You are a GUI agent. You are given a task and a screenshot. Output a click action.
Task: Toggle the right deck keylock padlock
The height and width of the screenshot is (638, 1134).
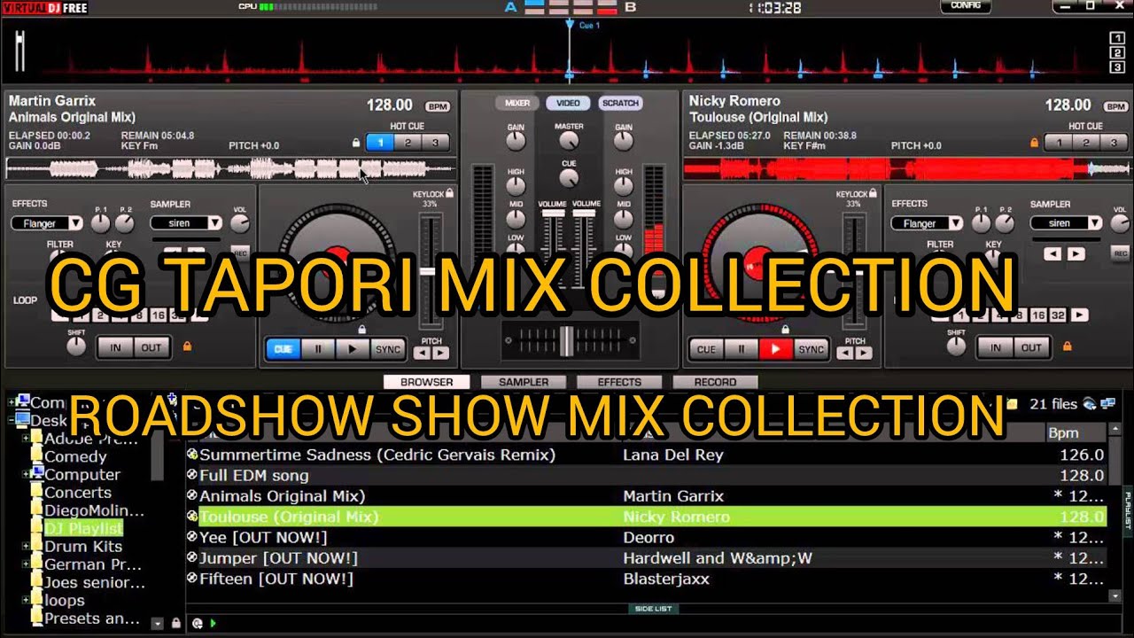coord(874,193)
